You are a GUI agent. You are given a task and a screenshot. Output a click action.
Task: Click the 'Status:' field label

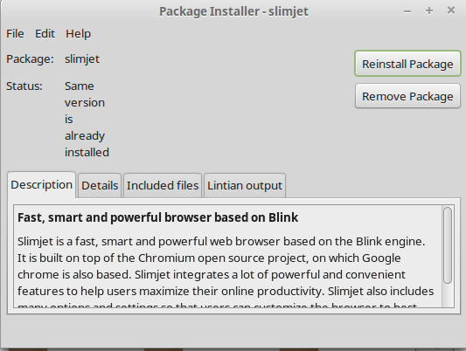24,86
